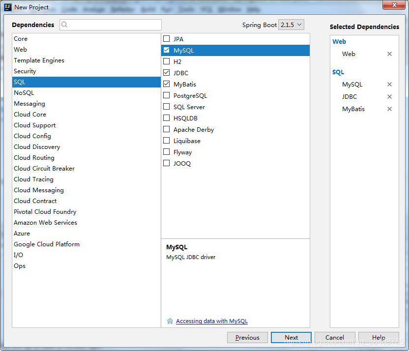Click the Previous button

(247, 337)
